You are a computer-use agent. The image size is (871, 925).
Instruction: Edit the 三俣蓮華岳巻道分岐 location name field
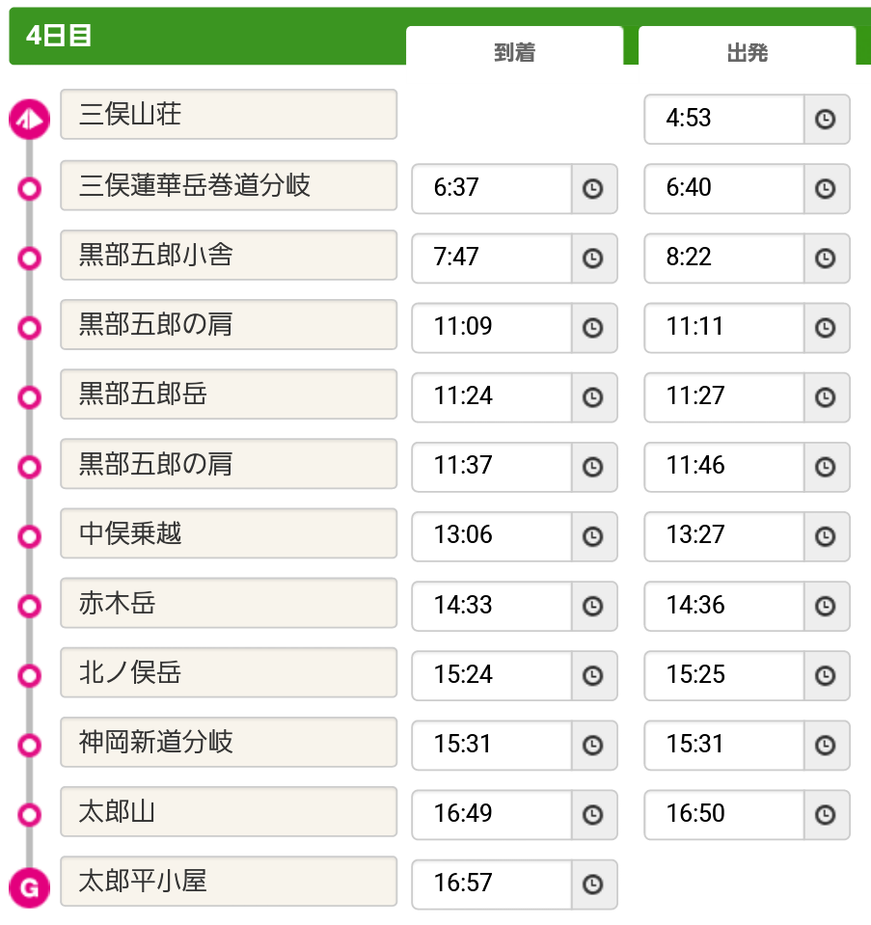[x=229, y=185]
